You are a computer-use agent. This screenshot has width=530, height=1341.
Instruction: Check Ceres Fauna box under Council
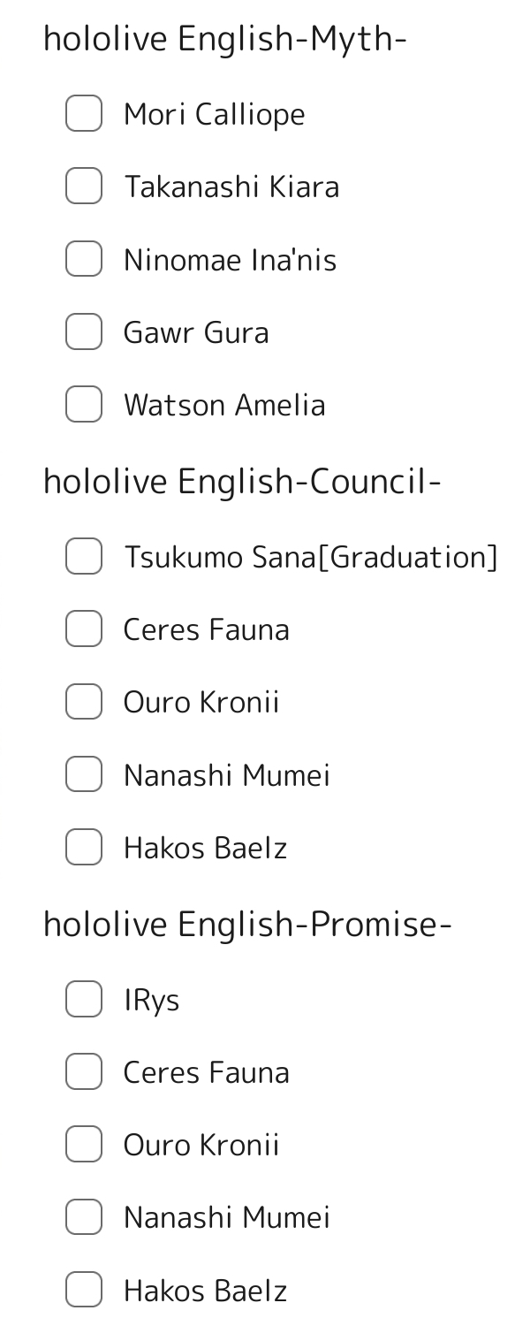[84, 629]
